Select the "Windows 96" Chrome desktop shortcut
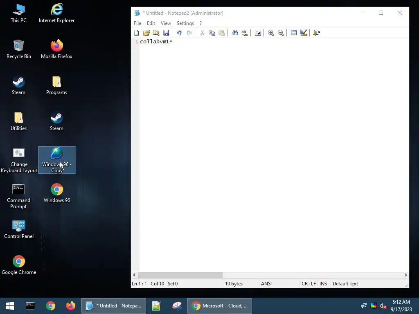The height and width of the screenshot is (314, 419). 57,193
